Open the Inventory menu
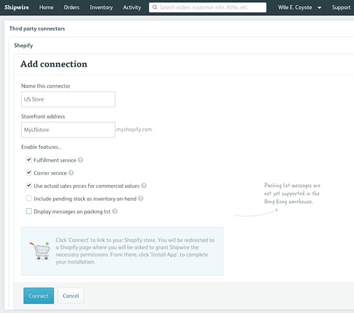354x313 pixels. click(101, 8)
